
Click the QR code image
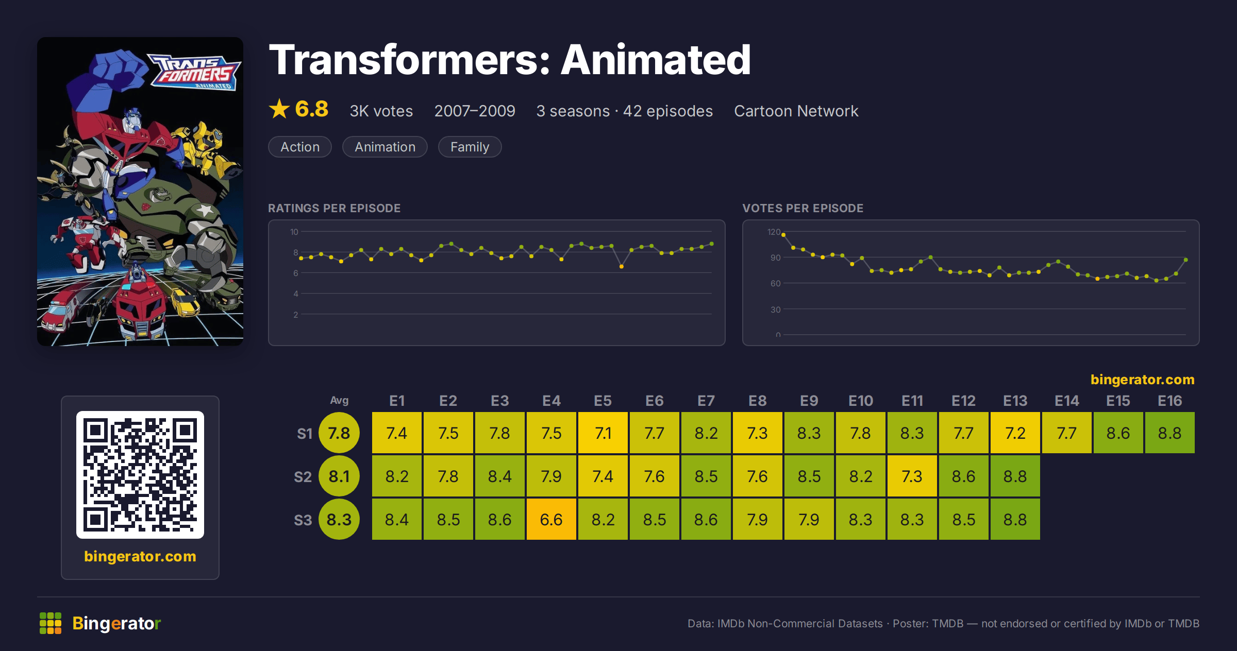click(x=140, y=475)
